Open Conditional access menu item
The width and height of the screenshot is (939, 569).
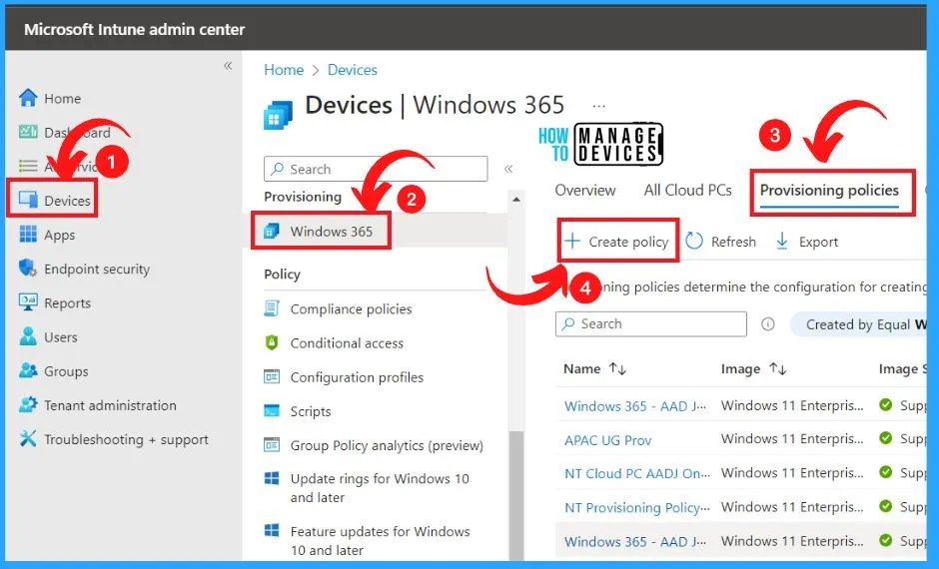347,342
